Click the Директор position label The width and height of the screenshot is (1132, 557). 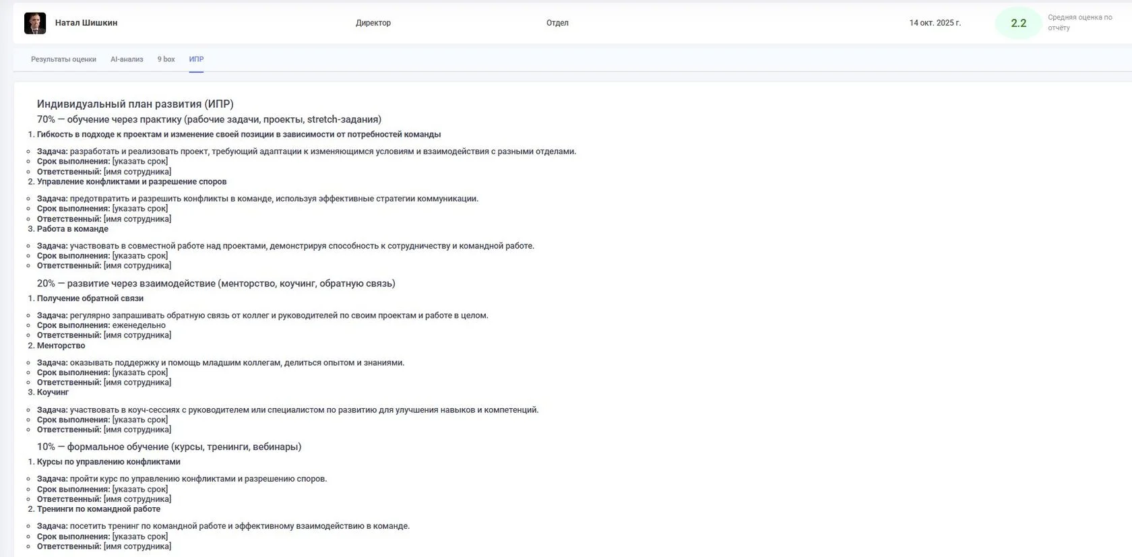[373, 23]
